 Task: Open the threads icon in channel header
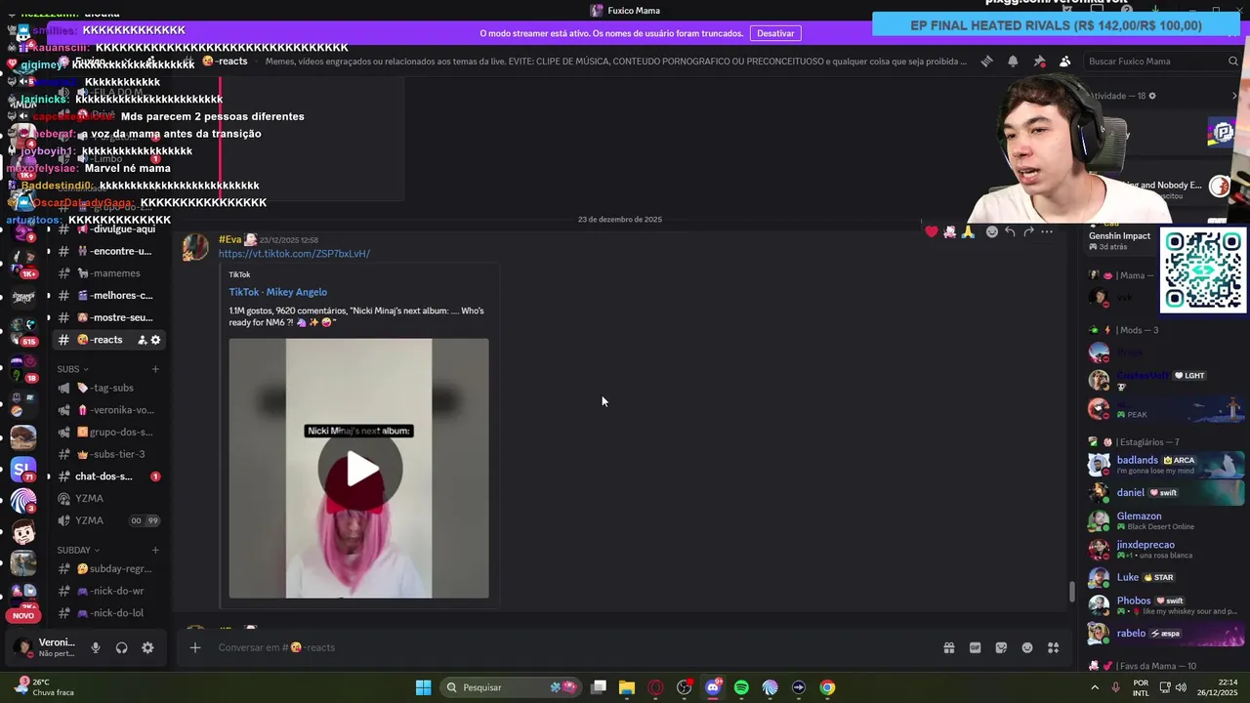point(987,62)
